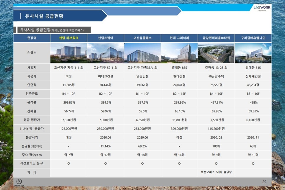Click the 현장명 column header

(x=32, y=38)
